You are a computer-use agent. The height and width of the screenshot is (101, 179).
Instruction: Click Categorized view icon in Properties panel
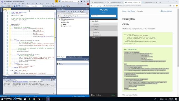click(58, 64)
